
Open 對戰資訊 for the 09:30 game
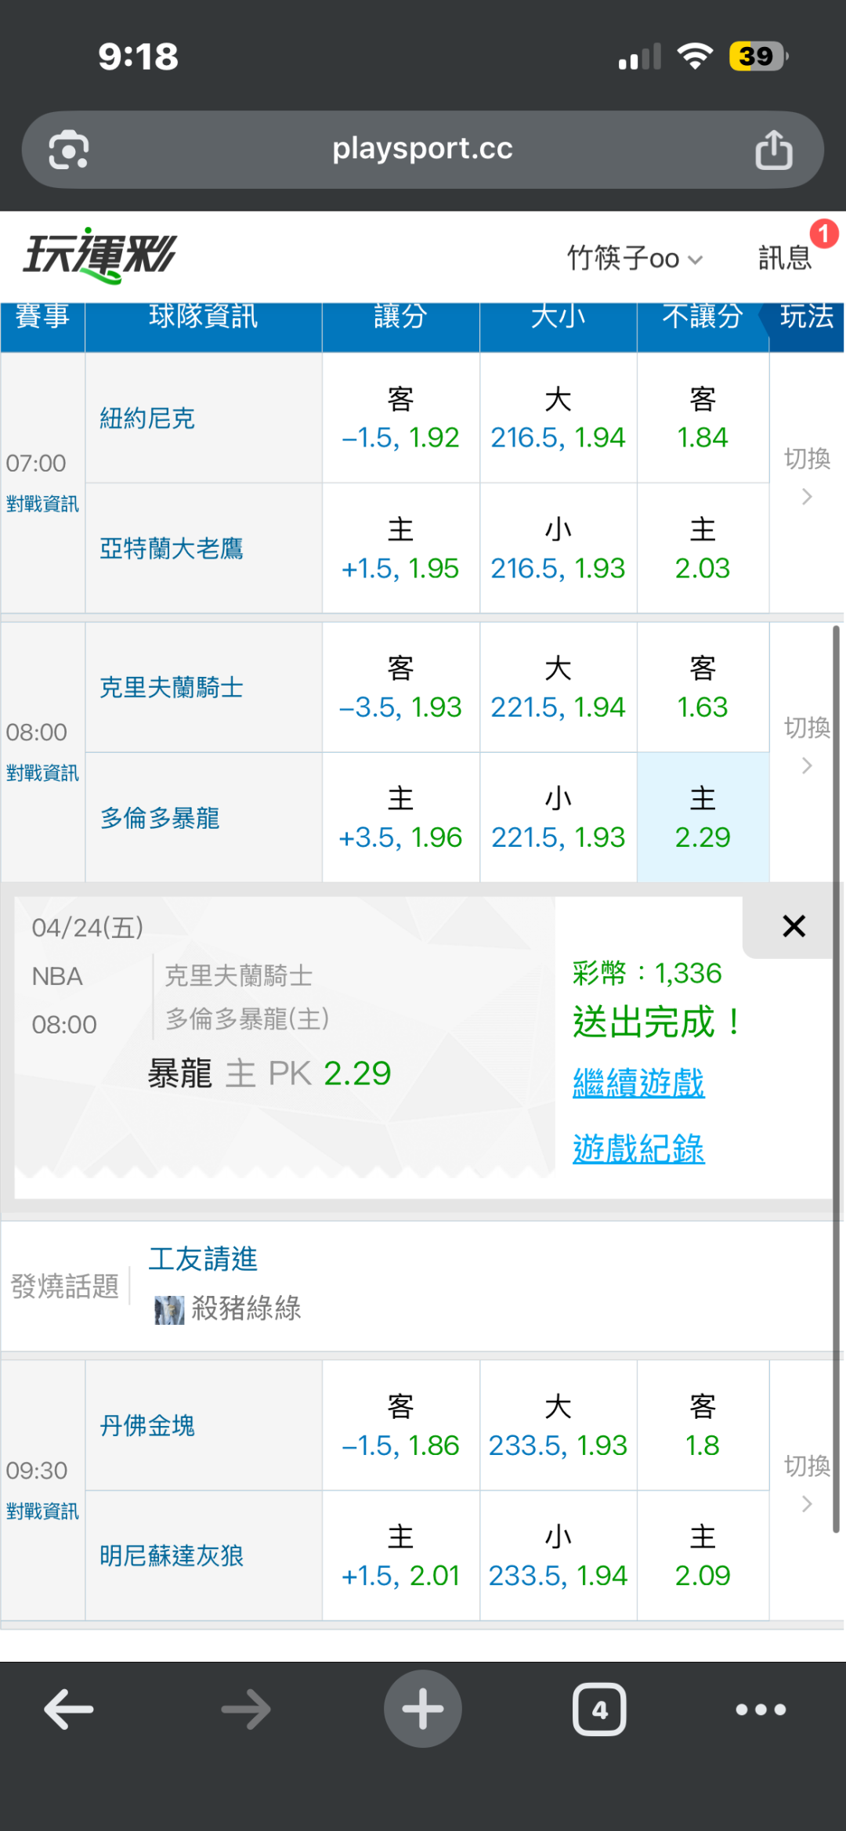point(42,1511)
